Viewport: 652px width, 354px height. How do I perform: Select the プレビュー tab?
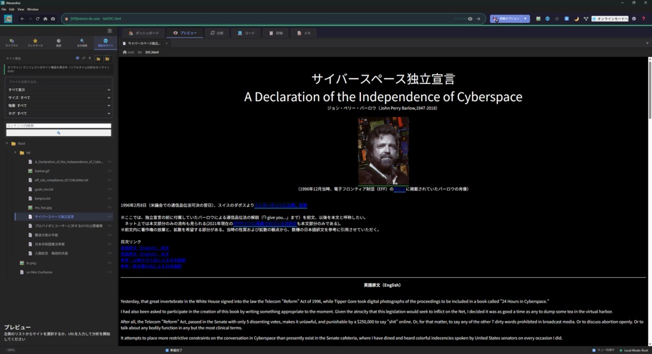coord(185,33)
